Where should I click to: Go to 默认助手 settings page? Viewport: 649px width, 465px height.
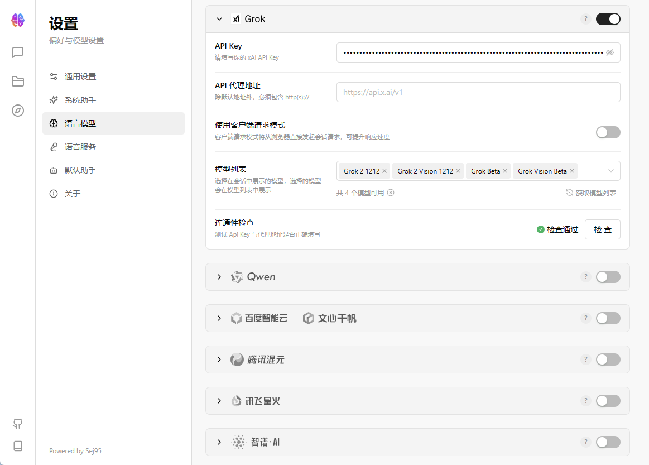point(113,170)
